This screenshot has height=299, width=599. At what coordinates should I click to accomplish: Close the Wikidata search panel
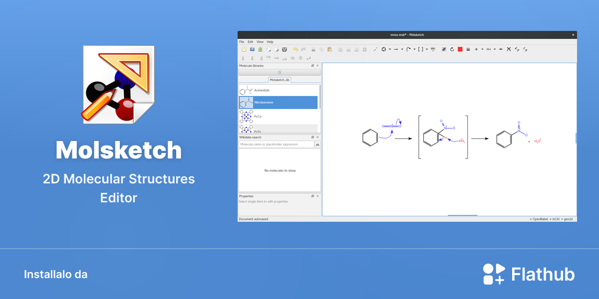click(317, 137)
